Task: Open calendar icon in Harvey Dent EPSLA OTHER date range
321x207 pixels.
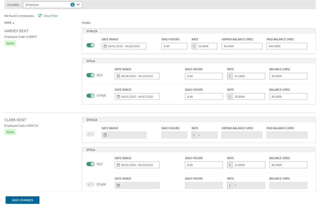Action: pos(118,97)
